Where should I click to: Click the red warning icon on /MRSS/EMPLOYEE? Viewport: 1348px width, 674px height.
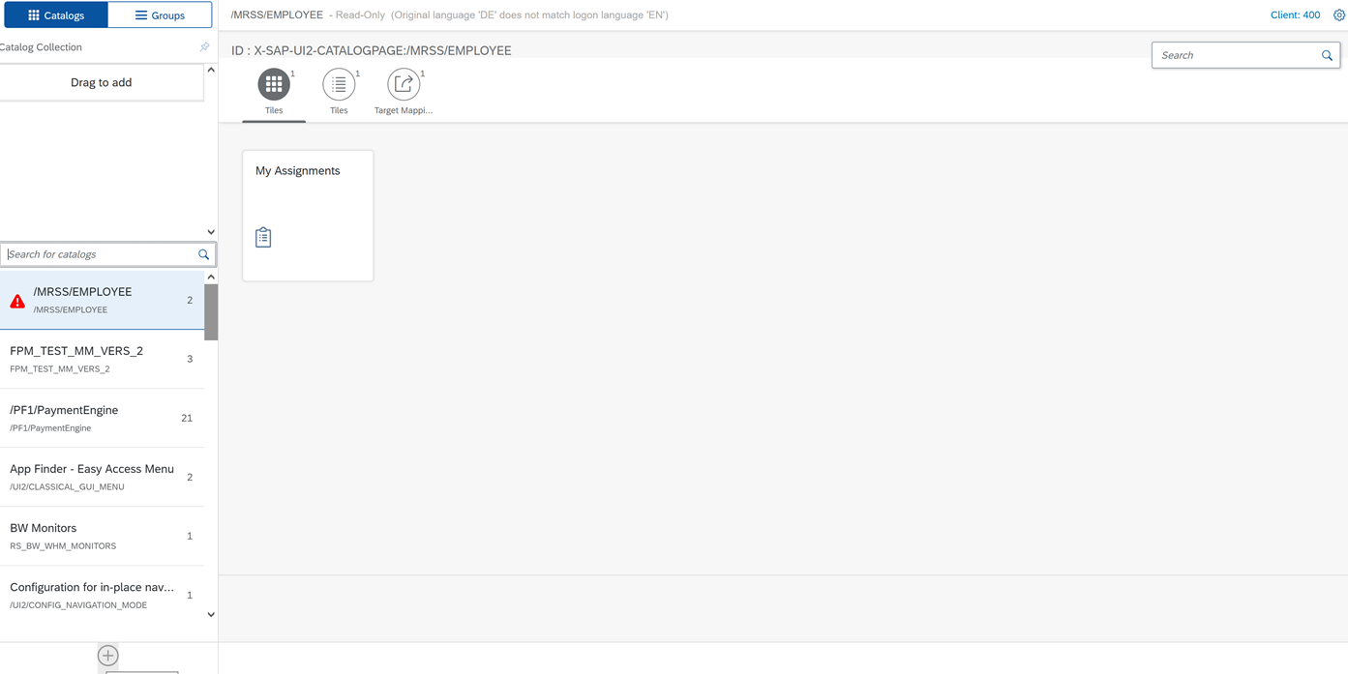(x=17, y=301)
